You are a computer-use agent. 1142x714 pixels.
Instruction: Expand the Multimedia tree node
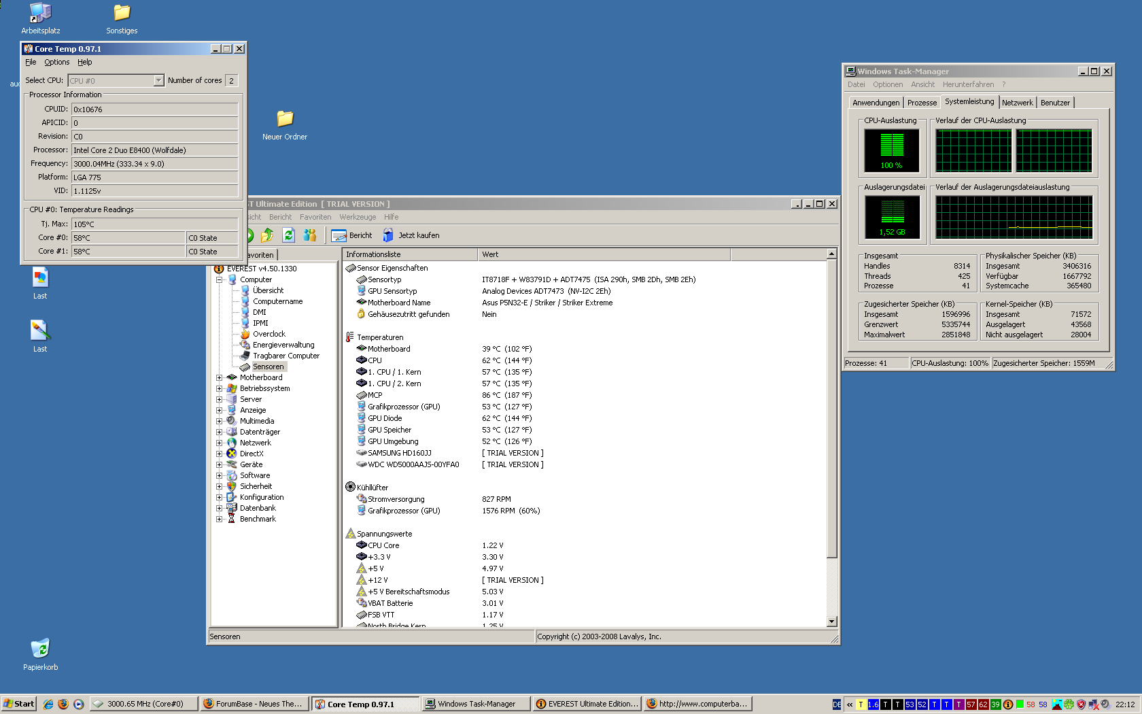tap(219, 421)
